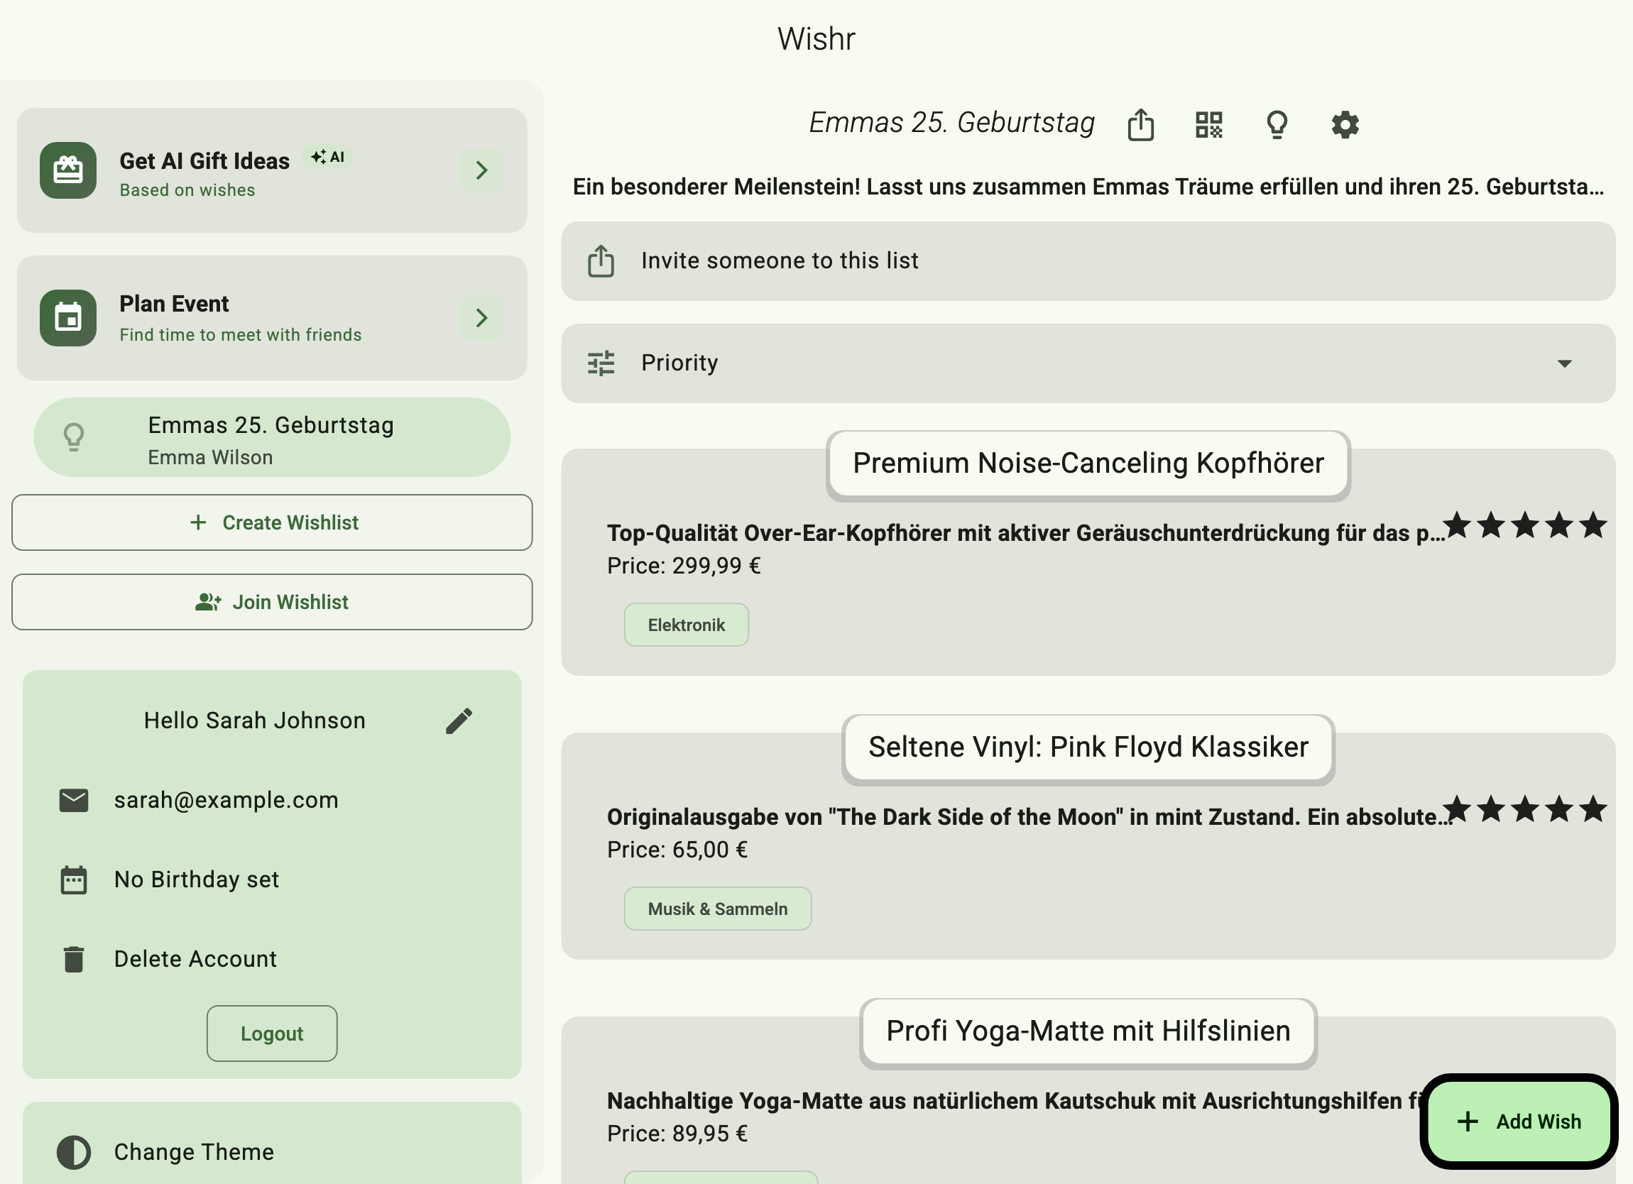The height and width of the screenshot is (1184, 1633).
Task: Click the lightbulb icon in header
Action: [x=1277, y=124]
